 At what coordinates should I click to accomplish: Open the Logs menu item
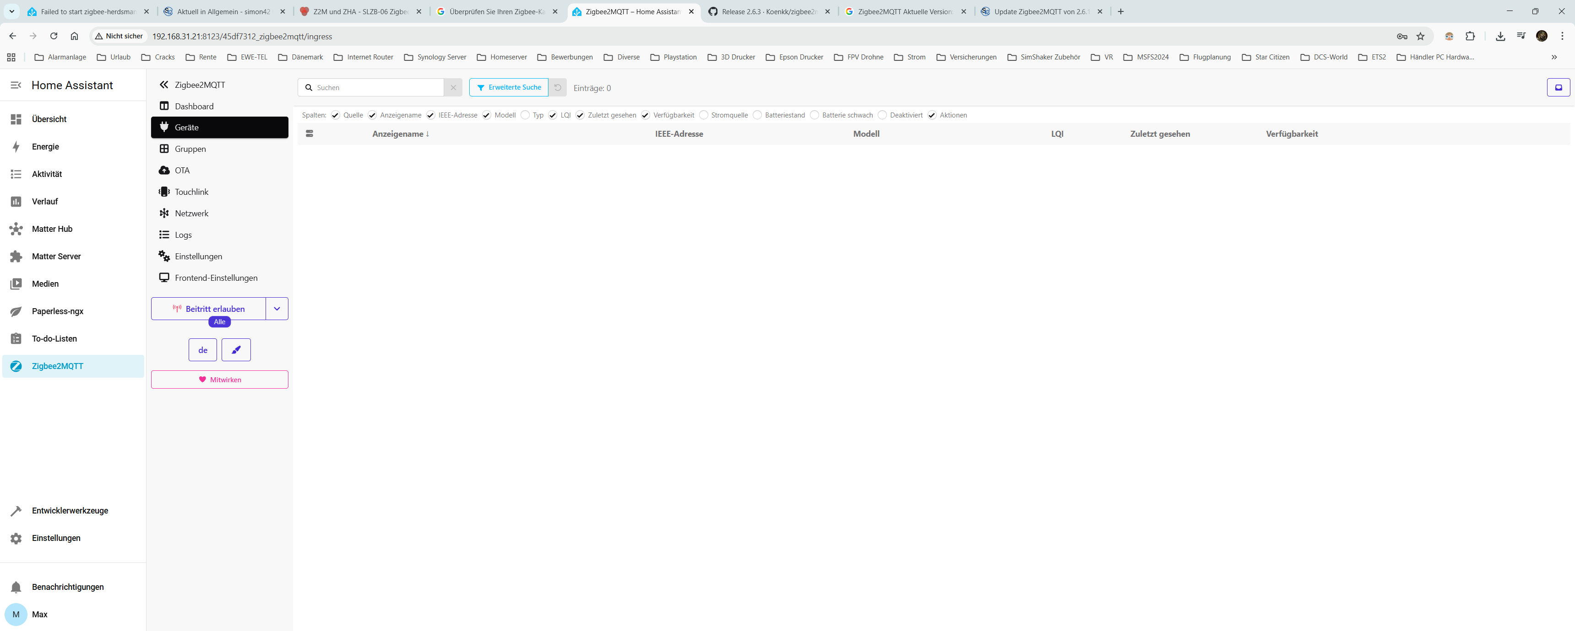(x=183, y=235)
